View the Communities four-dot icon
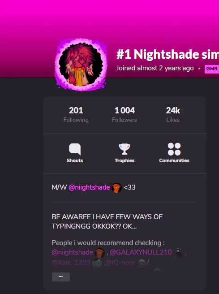Screen dimensions: 219x294 point(174,149)
